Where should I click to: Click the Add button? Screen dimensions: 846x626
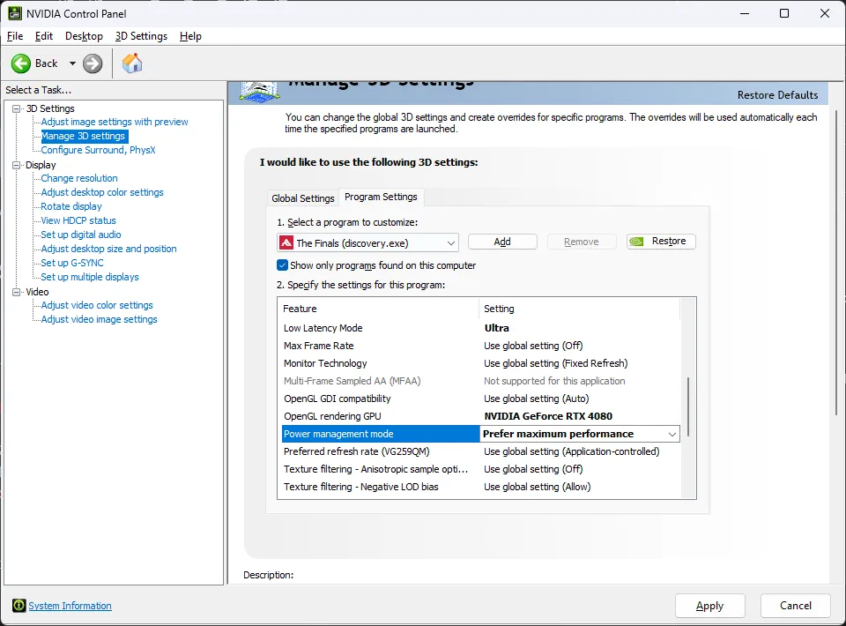pyautogui.click(x=502, y=242)
